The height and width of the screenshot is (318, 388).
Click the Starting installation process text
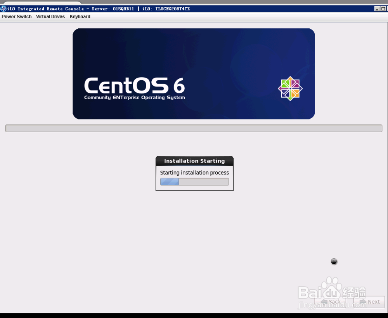pos(194,173)
